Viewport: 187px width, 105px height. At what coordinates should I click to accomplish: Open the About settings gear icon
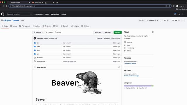click(x=153, y=32)
